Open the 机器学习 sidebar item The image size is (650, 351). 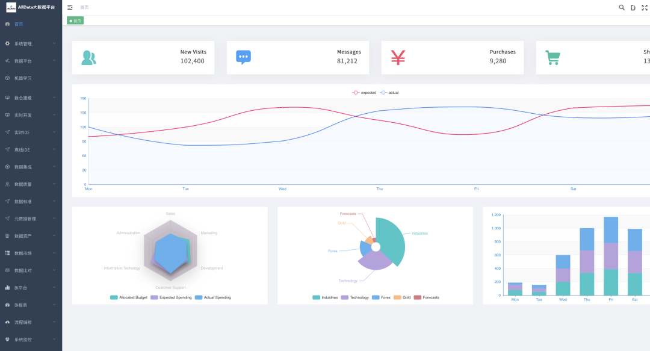tap(23, 78)
